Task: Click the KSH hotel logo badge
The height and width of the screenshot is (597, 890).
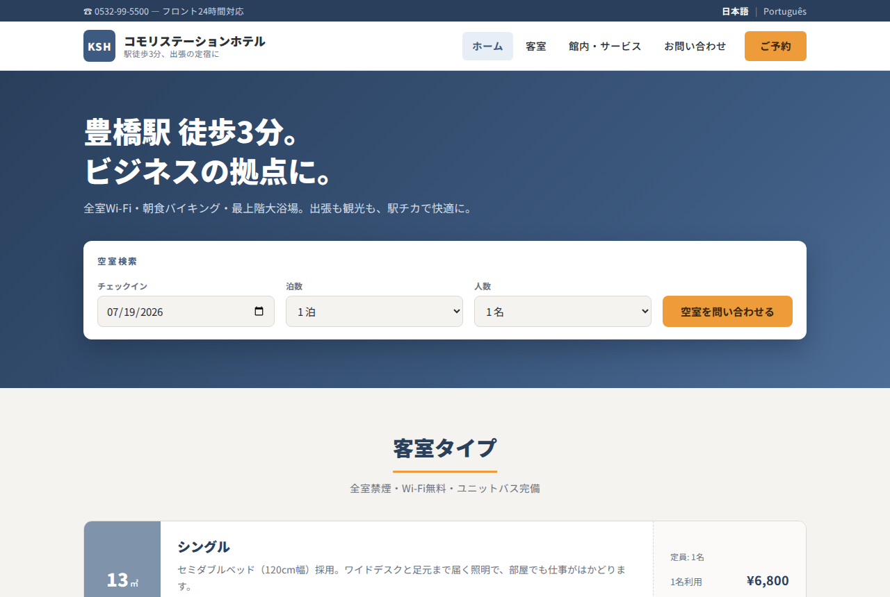Action: pyautogui.click(x=99, y=46)
